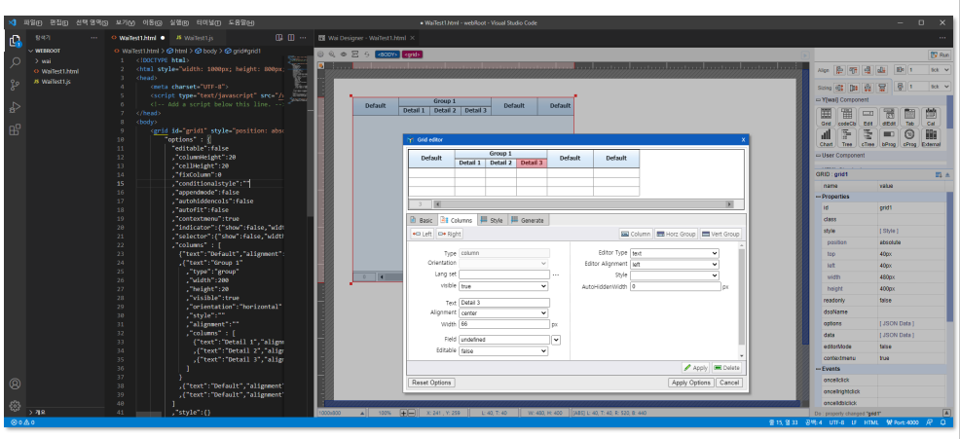This screenshot has height=439, width=960.
Task: Open the Alignment dropdown showing center
Action: click(503, 313)
